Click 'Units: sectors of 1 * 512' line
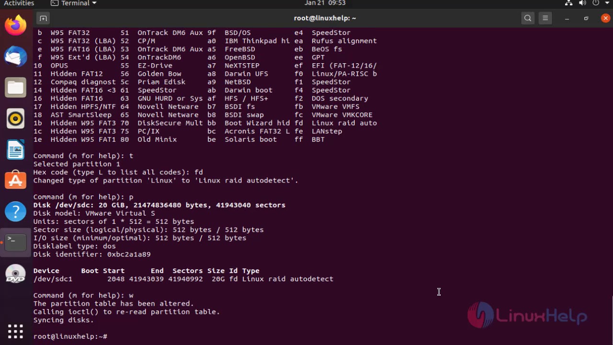 click(114, 222)
